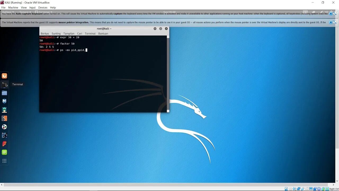Open the terminal Bantuan menu
Viewport: 339px width, 191px height.
tap(103, 33)
